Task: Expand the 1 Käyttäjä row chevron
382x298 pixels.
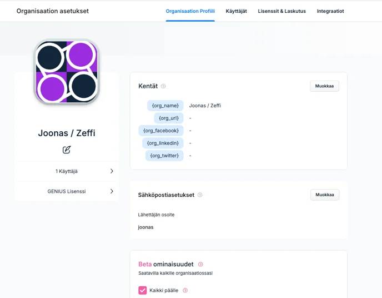Action: (112, 171)
